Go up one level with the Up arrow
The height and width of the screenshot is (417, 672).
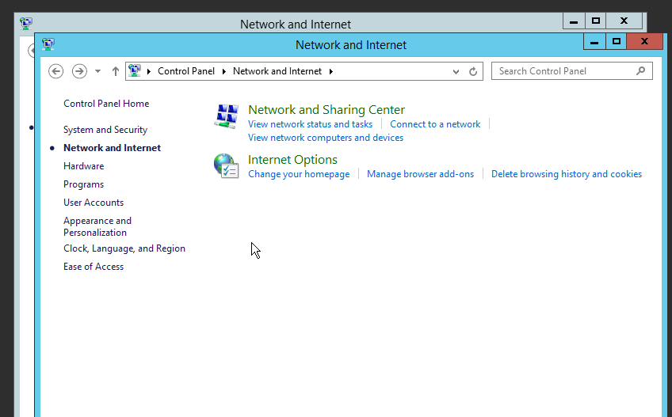[x=115, y=71]
